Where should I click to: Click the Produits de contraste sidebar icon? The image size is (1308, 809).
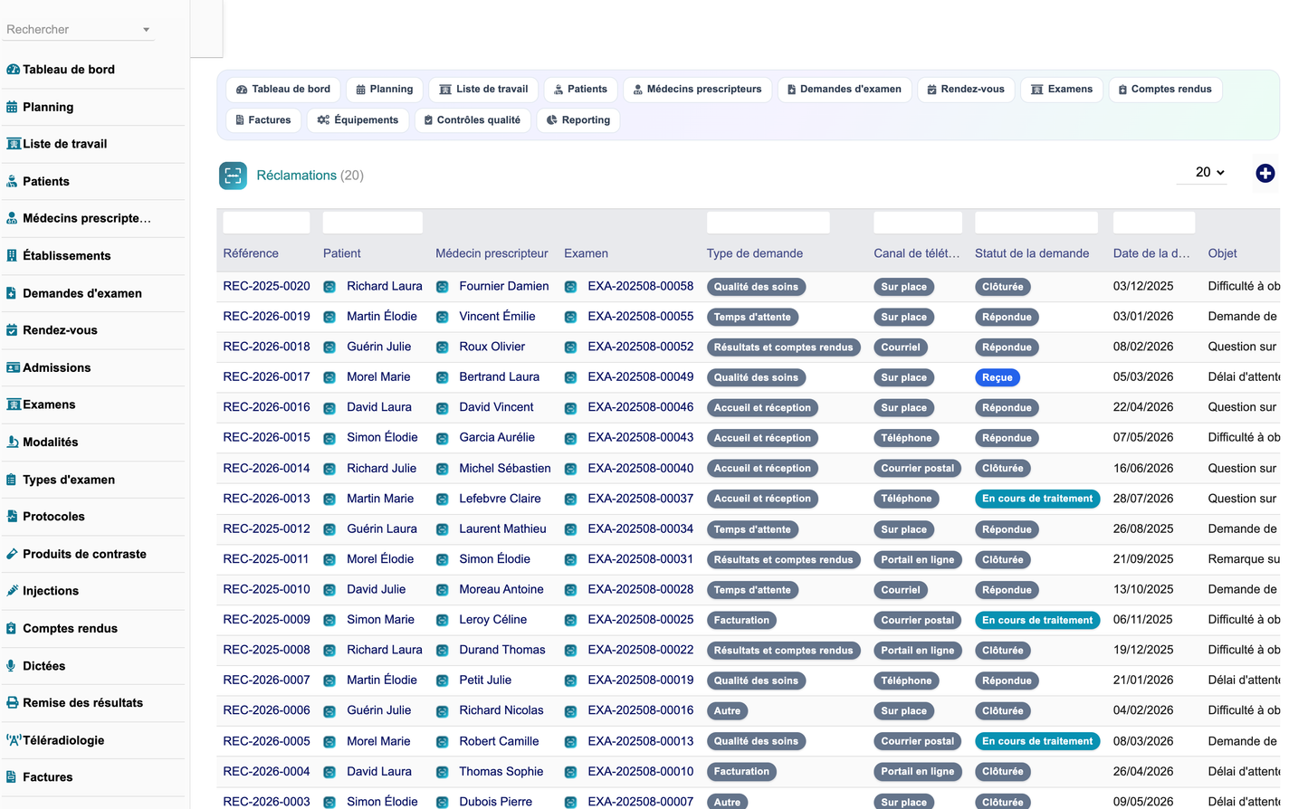[x=12, y=554]
